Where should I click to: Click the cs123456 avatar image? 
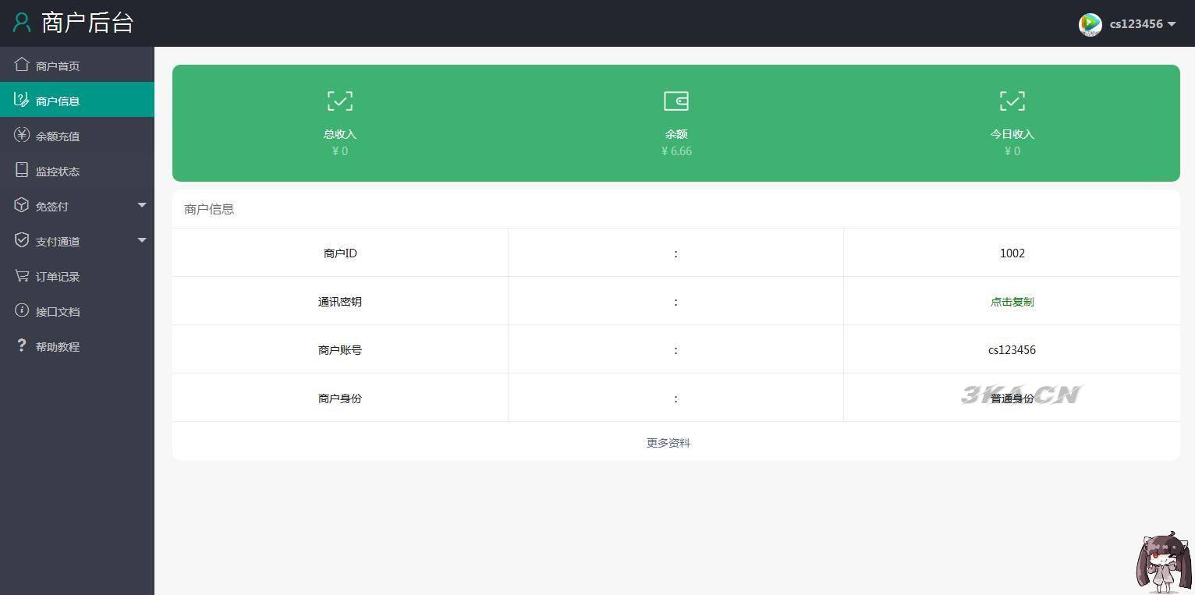tap(1090, 24)
